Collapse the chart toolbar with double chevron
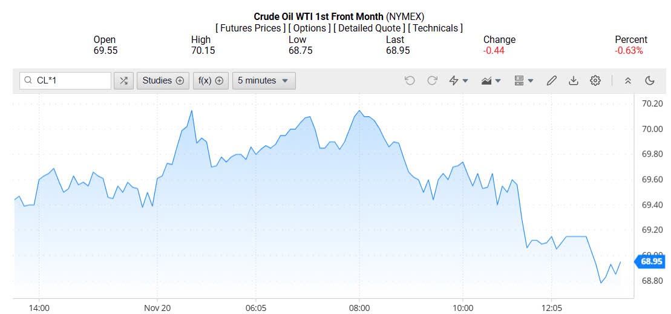The width and height of the screenshot is (671, 314). pyautogui.click(x=628, y=80)
